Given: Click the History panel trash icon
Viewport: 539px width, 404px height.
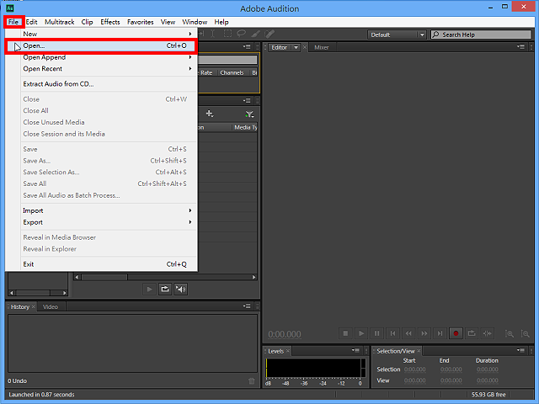Looking at the screenshot, I should 252,381.
